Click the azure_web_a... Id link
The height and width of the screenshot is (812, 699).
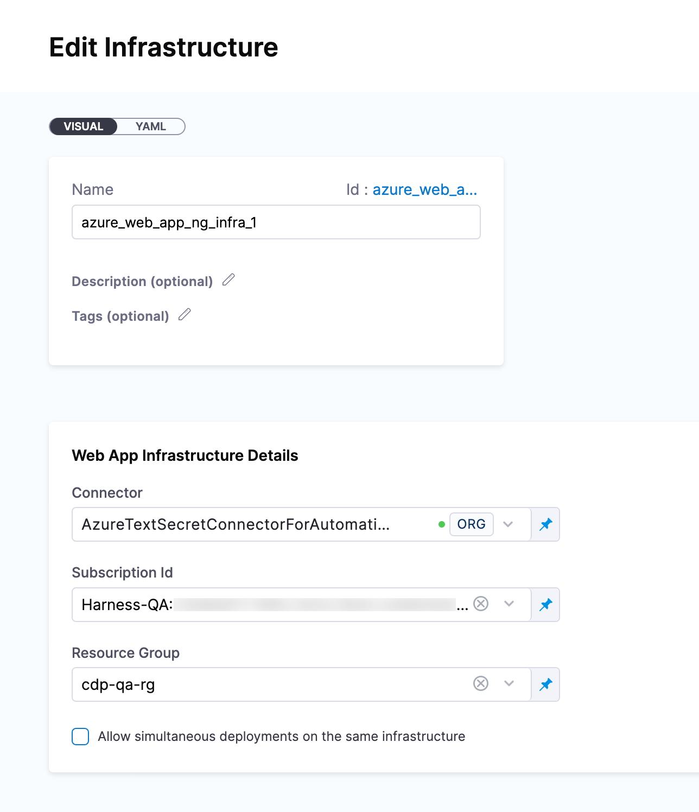point(424,189)
